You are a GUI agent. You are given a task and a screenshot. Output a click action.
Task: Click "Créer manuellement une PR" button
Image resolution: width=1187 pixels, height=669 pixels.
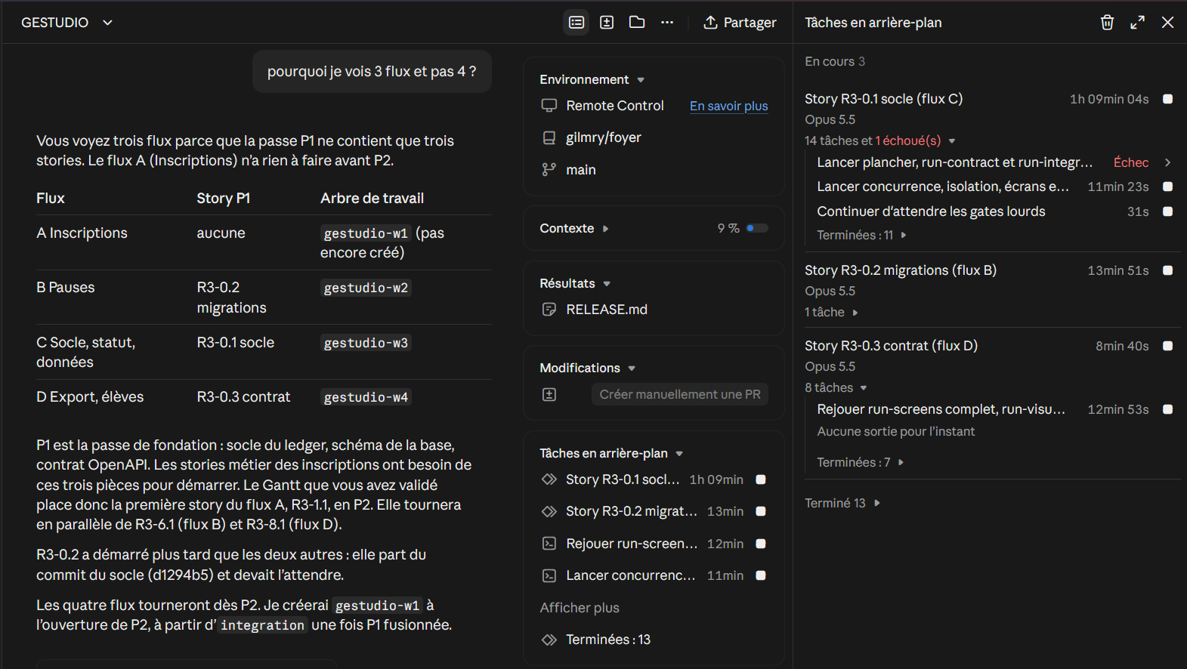click(680, 394)
